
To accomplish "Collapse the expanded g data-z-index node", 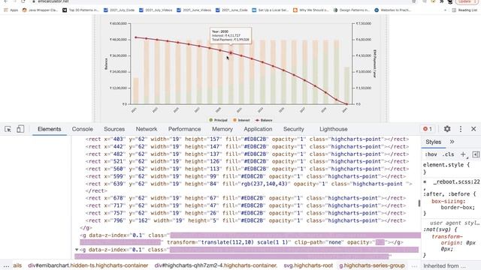I will coord(77,250).
